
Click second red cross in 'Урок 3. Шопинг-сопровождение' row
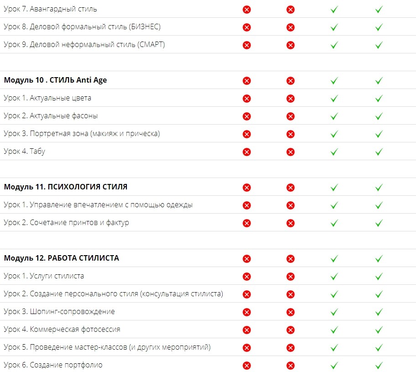pyautogui.click(x=290, y=312)
